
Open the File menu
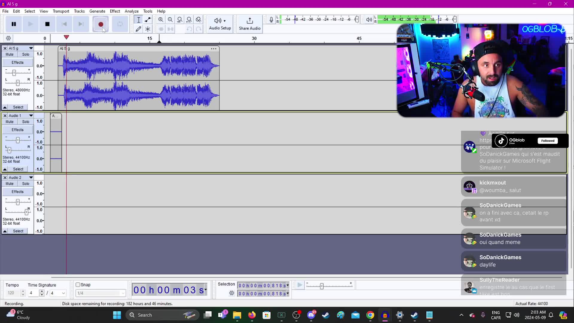click(x=5, y=11)
